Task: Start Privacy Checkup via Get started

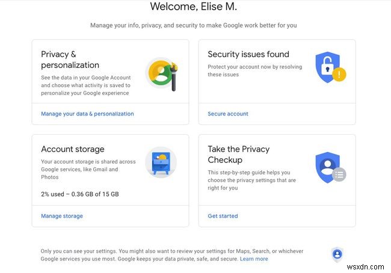Action: pos(223,216)
